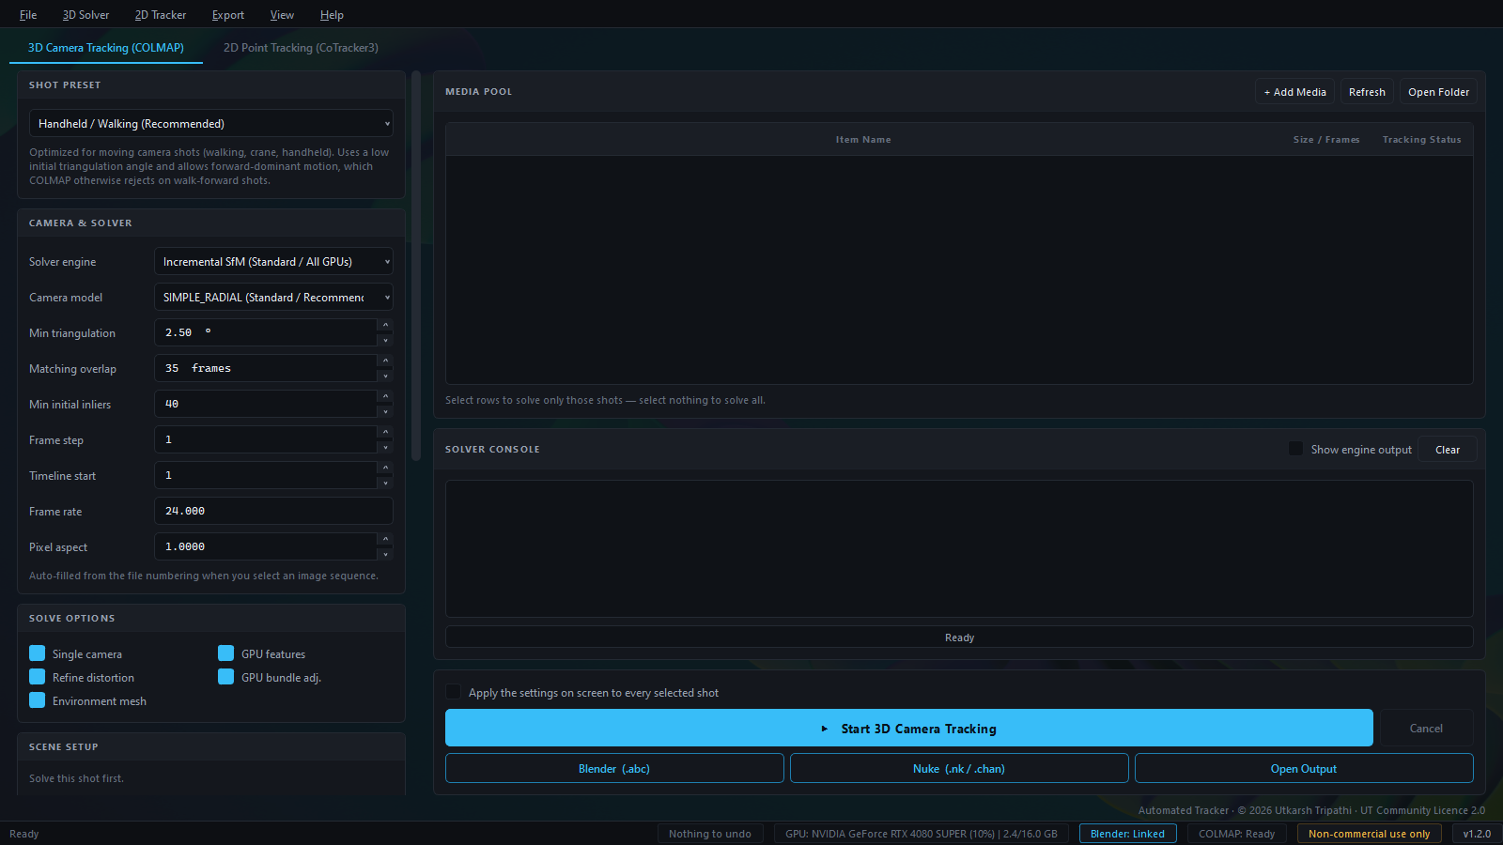Export to Blender (.abc)
The width and height of the screenshot is (1503, 845).
pos(614,769)
